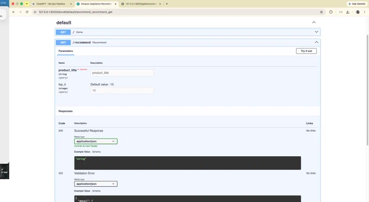Image resolution: width=369 pixels, height=202 pixels.
Task: Reload the current page
Action: click(x=27, y=12)
